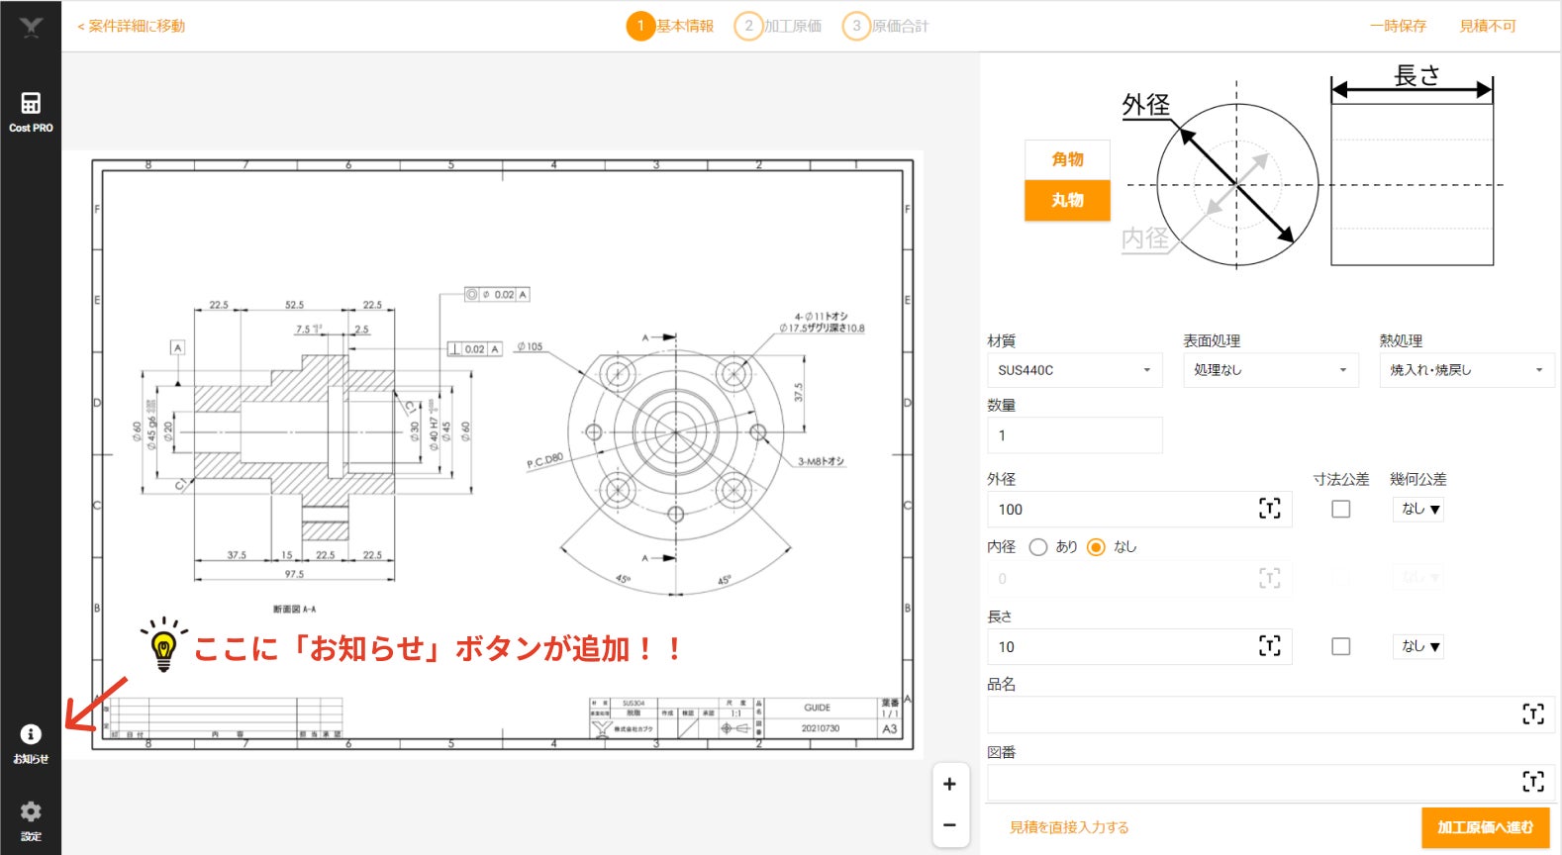The height and width of the screenshot is (855, 1562).
Task: Go to step 3 原価合計 tab
Action: click(x=886, y=26)
